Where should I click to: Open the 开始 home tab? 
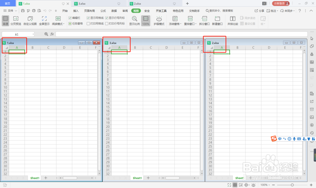tap(65, 11)
